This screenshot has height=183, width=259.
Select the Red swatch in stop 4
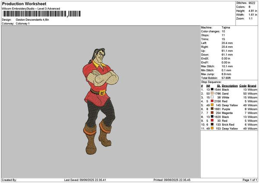point(212,101)
